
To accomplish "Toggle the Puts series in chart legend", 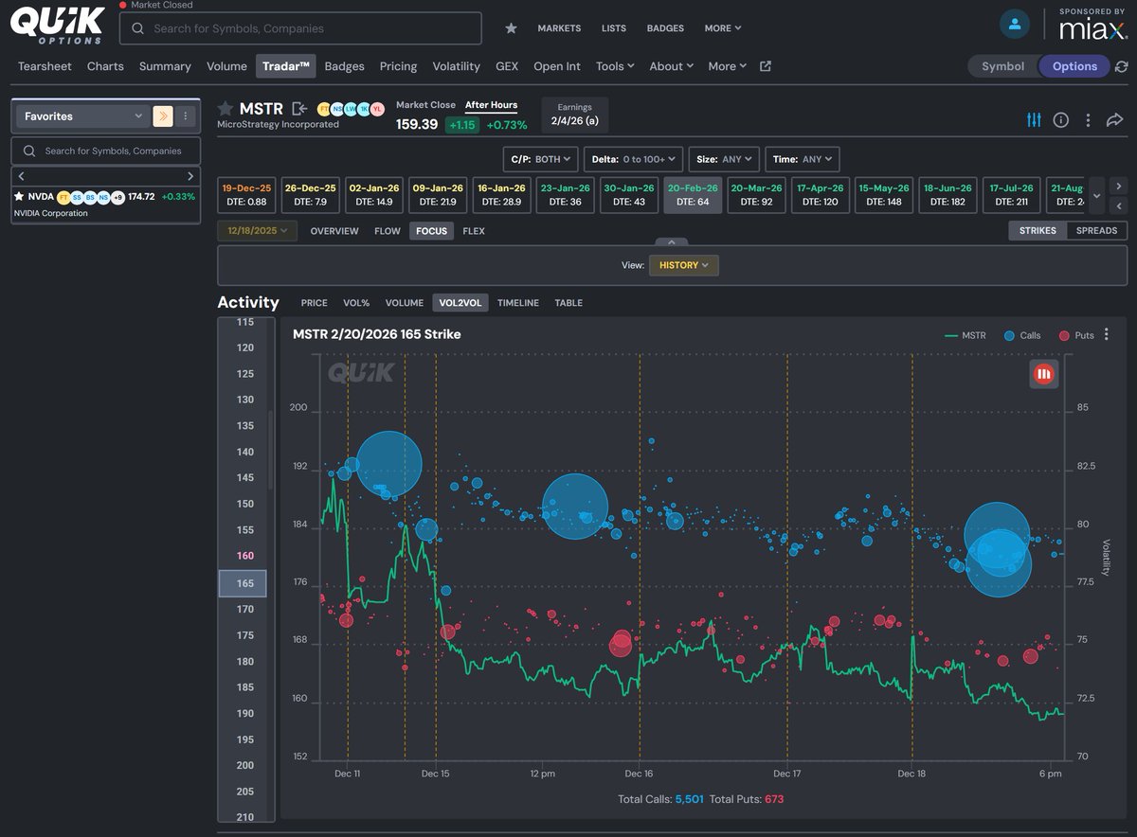I will click(x=1076, y=335).
